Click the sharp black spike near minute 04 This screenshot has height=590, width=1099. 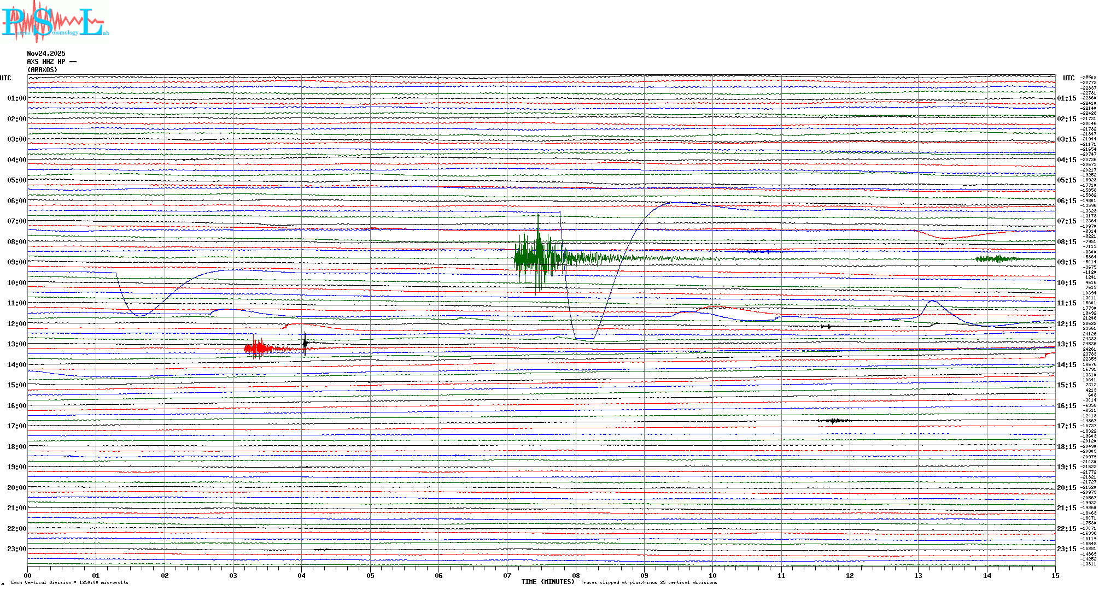coord(305,343)
